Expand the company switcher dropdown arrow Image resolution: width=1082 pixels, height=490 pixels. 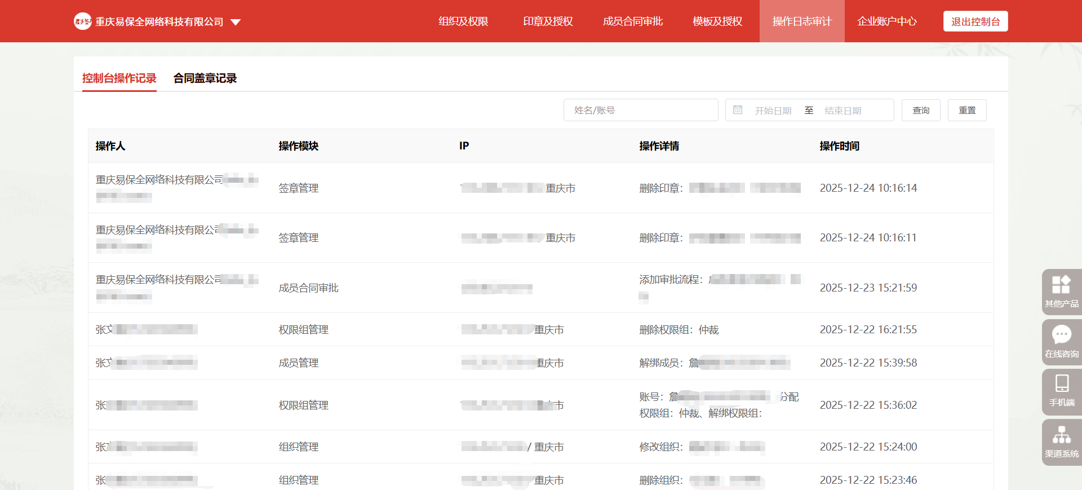point(236,22)
